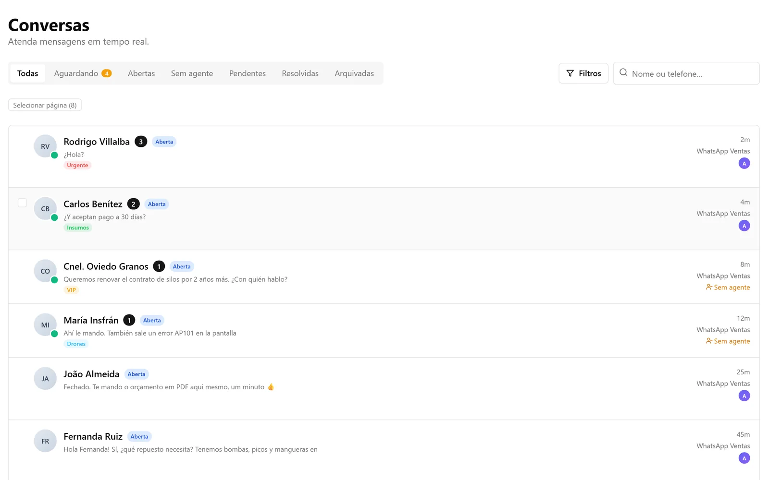Open the Rodrigo Villalba conversation name
This screenshot has width=769, height=480.
point(97,142)
